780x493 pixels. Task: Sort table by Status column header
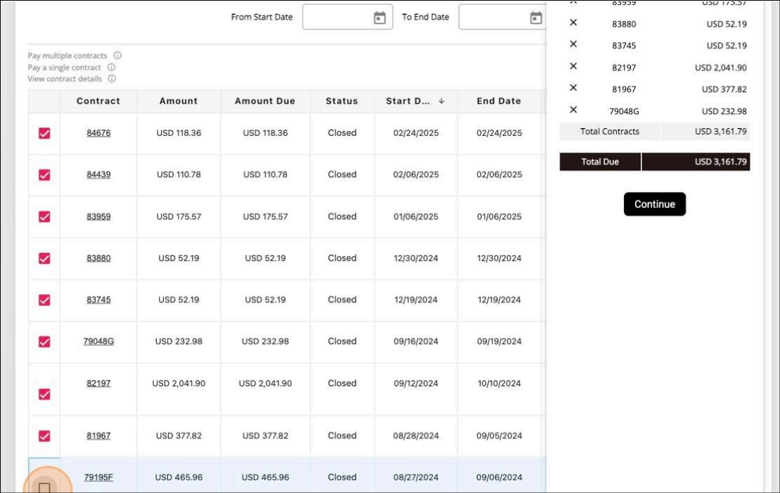(x=342, y=101)
